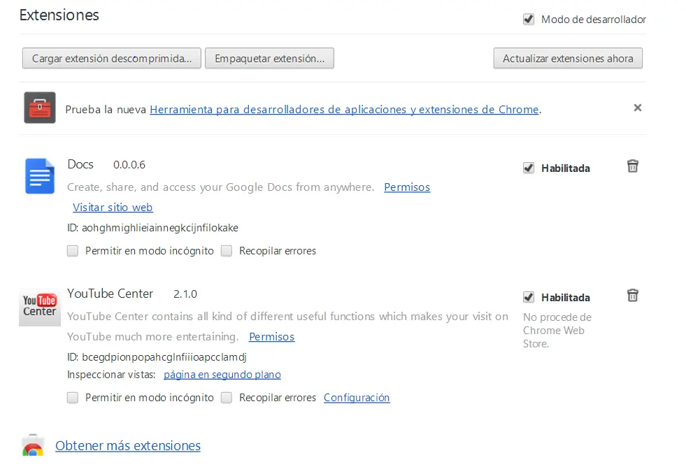Open Permisos link for Docs extension
The height and width of the screenshot is (469, 686).
click(x=407, y=187)
